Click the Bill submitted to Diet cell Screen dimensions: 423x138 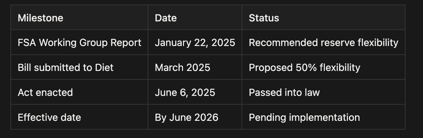pos(66,67)
